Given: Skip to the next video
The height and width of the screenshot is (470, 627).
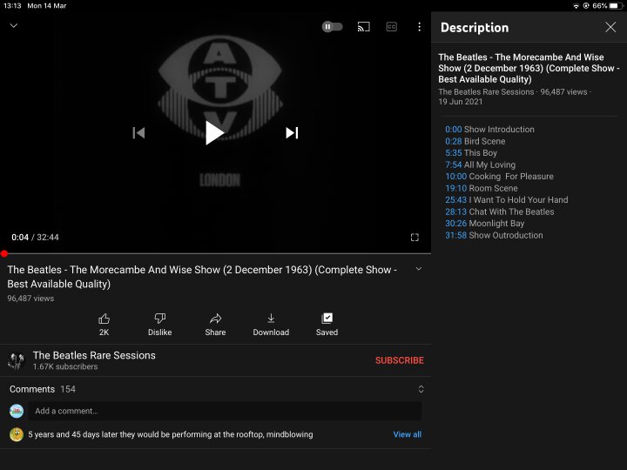Looking at the screenshot, I should [x=292, y=132].
